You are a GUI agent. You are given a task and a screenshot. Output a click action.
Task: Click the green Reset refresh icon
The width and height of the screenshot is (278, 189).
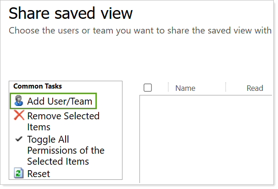pyautogui.click(x=19, y=174)
